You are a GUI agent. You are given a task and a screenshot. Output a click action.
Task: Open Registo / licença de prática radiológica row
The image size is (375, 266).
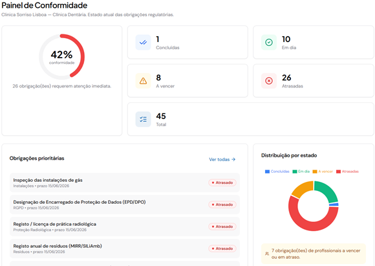[125, 227]
